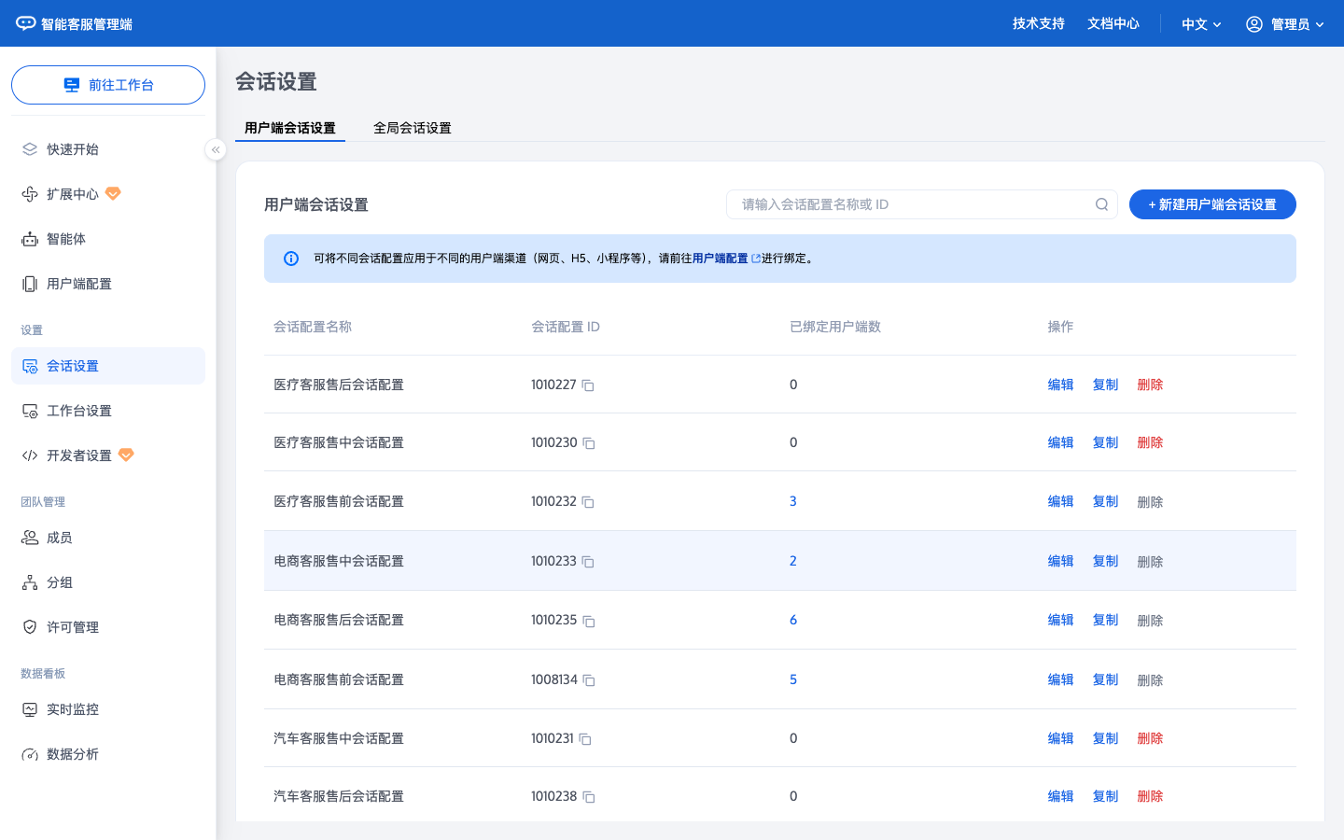Switch to 全局会话设置 tab
Image resolution: width=1344 pixels, height=840 pixels.
click(413, 128)
